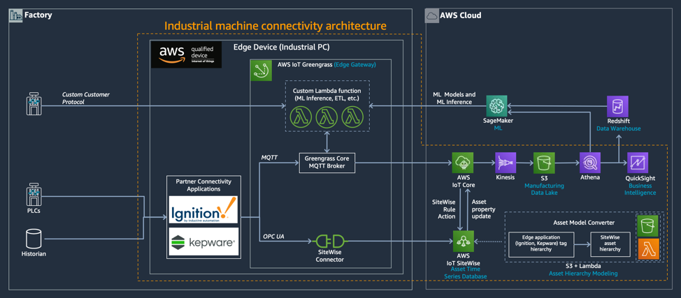
Task: Click the 'Asset Time Series Database' blue text
Action: [465, 273]
